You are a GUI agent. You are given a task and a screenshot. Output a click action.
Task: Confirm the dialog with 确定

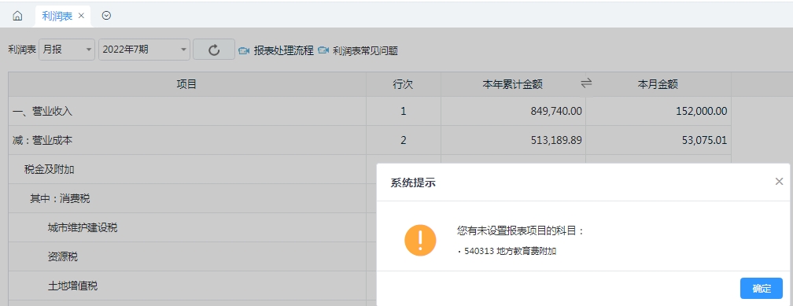762,288
